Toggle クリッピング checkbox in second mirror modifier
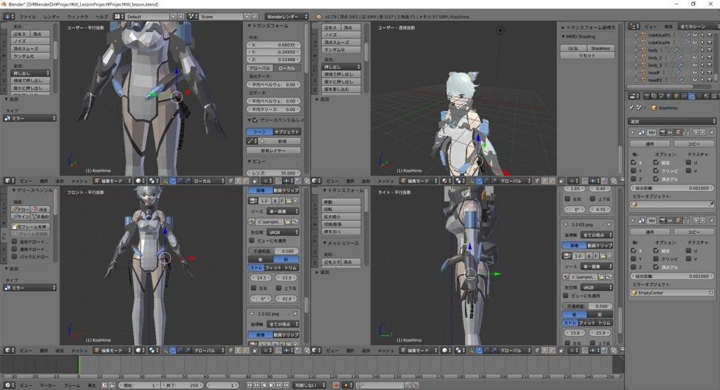Screen dimensions: 720x390 (x=656, y=259)
